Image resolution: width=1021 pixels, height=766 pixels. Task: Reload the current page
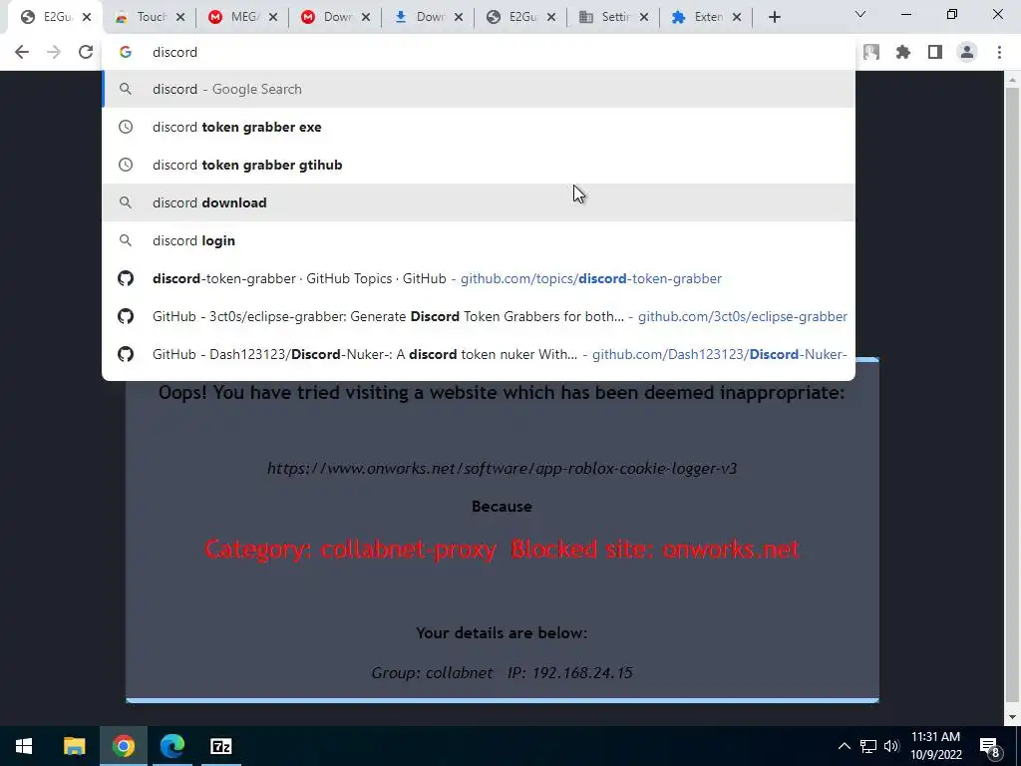[86, 52]
